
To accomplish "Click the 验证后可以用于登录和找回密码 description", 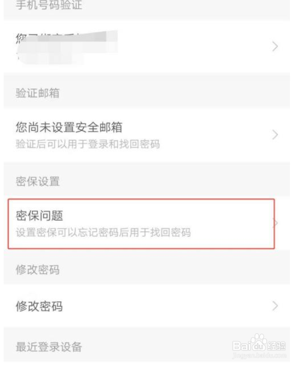I will point(88,144).
